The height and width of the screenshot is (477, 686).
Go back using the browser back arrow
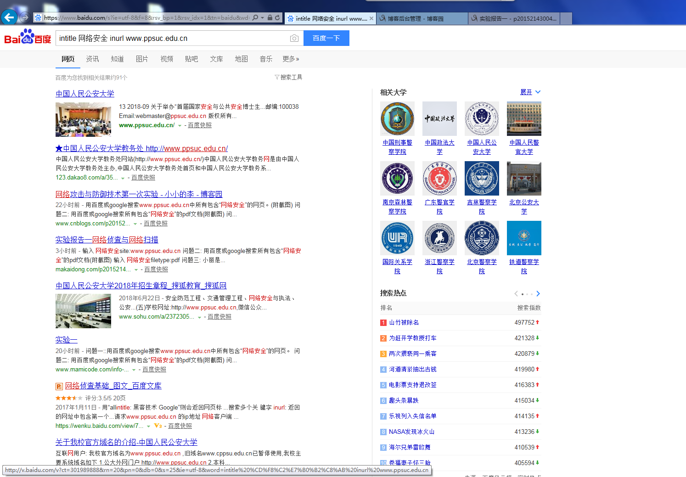(x=9, y=17)
